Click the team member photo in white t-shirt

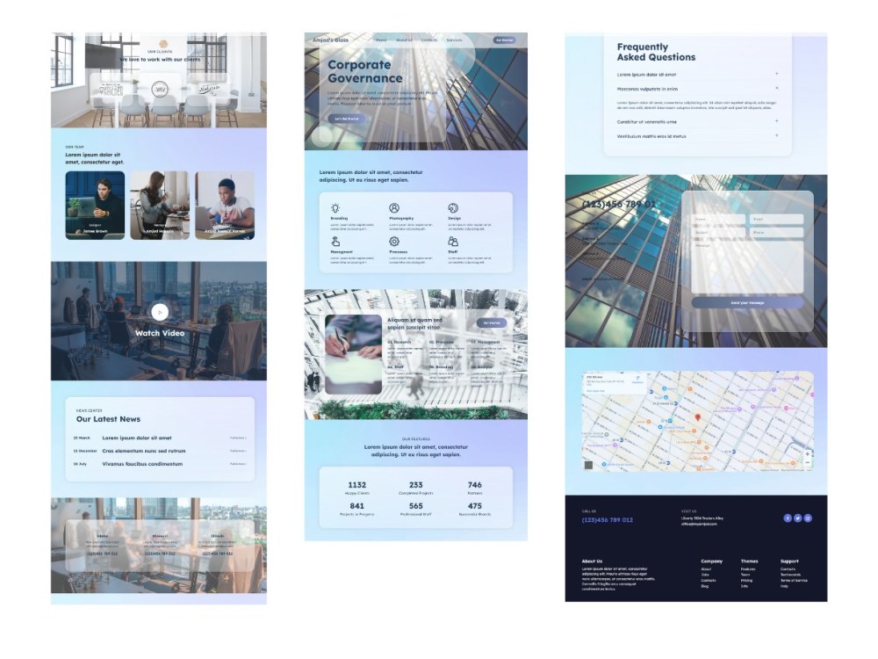point(225,205)
